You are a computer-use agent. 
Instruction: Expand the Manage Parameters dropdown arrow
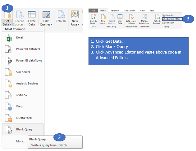pos(150,23)
